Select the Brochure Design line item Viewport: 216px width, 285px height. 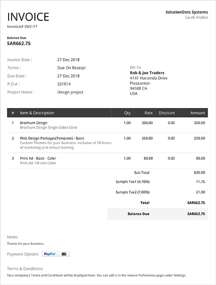(34, 123)
